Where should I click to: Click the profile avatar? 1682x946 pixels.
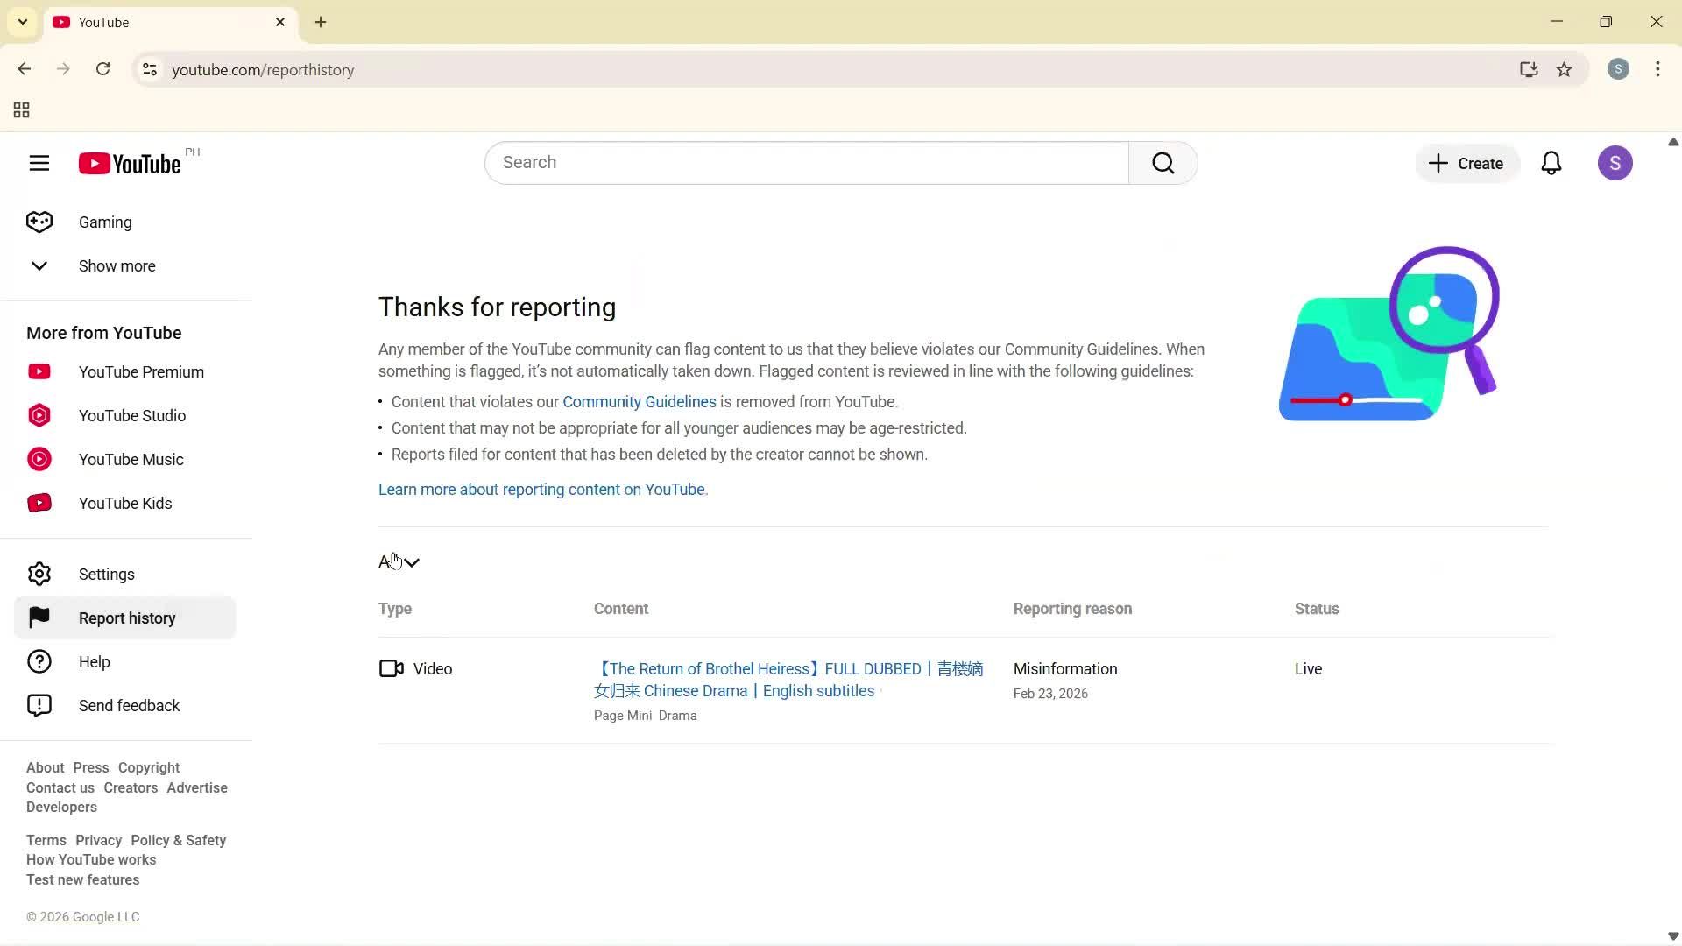[x=1615, y=163]
